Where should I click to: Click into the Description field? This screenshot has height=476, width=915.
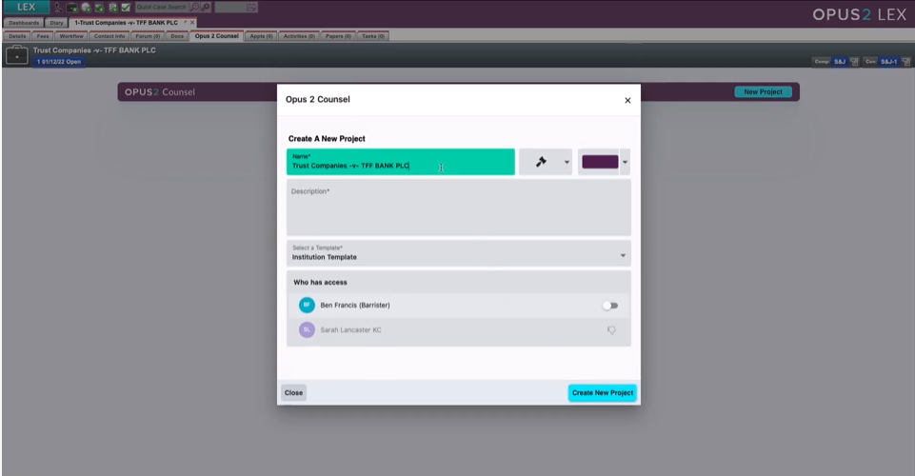pos(459,208)
